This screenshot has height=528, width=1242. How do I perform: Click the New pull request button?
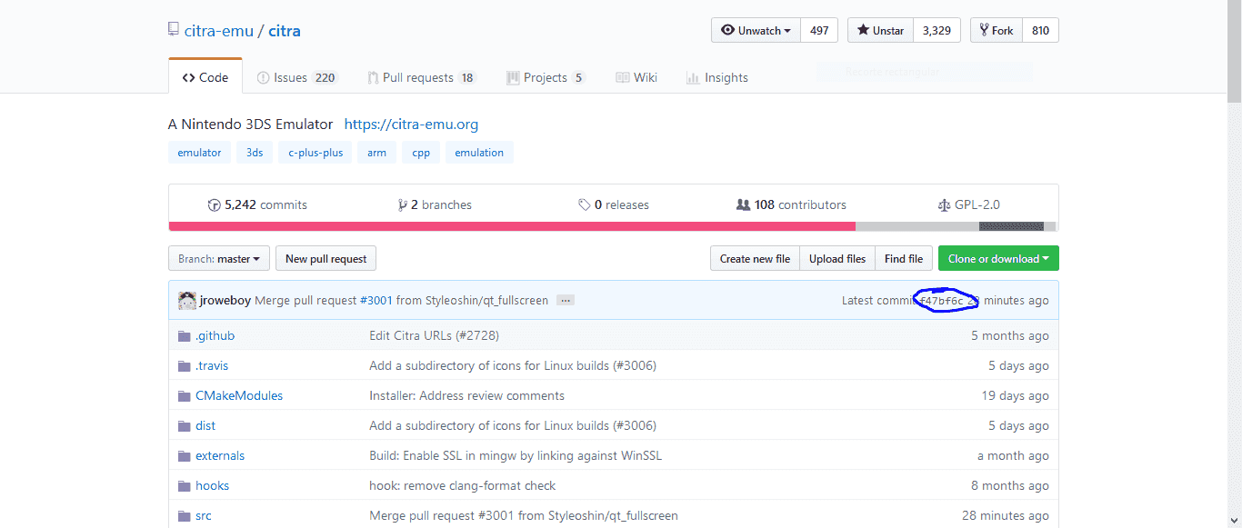326,259
